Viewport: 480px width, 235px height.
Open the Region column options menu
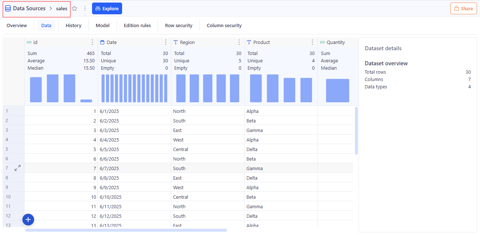pyautogui.click(x=239, y=43)
